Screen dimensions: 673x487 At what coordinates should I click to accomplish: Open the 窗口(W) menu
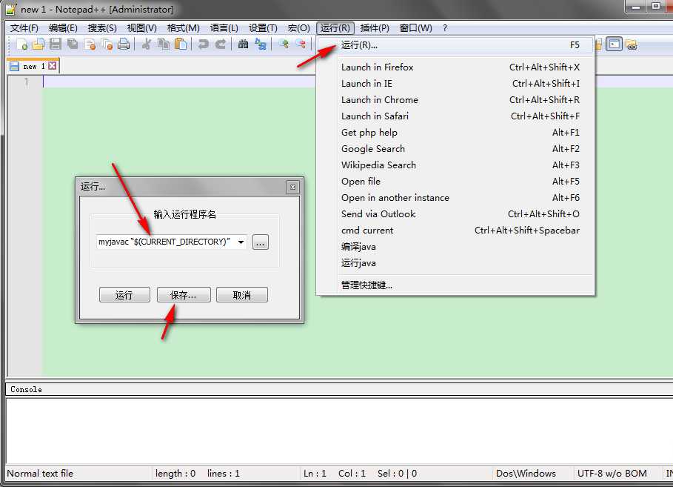[x=415, y=28]
